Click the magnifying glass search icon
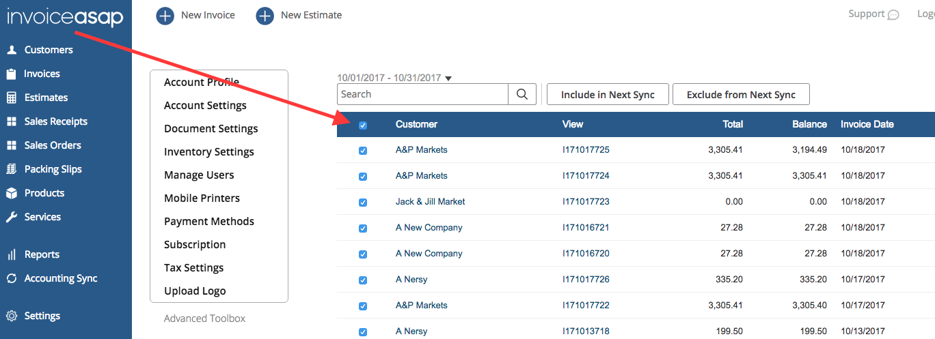Viewport: 935px width, 339px height. tap(522, 94)
